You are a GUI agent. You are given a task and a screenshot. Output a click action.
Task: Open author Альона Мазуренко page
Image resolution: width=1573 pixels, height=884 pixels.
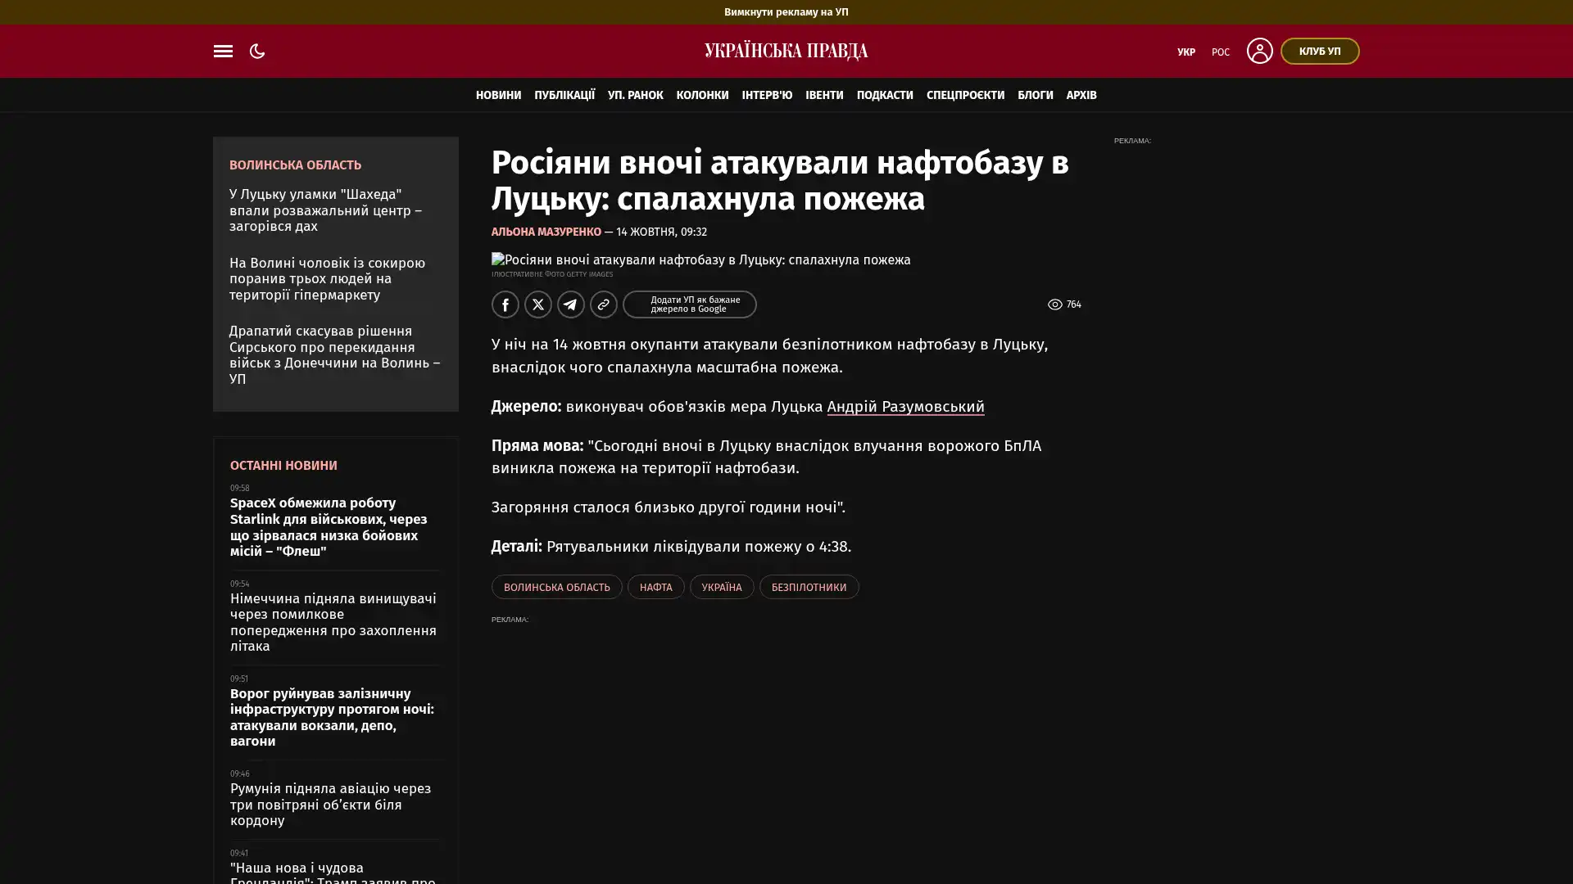(546, 232)
